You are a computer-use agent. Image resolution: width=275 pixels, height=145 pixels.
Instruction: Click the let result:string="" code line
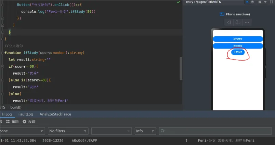click(x=29, y=60)
